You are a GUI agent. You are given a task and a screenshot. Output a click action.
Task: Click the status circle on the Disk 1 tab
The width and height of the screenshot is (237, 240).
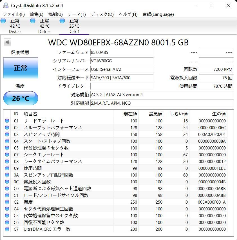61,20
